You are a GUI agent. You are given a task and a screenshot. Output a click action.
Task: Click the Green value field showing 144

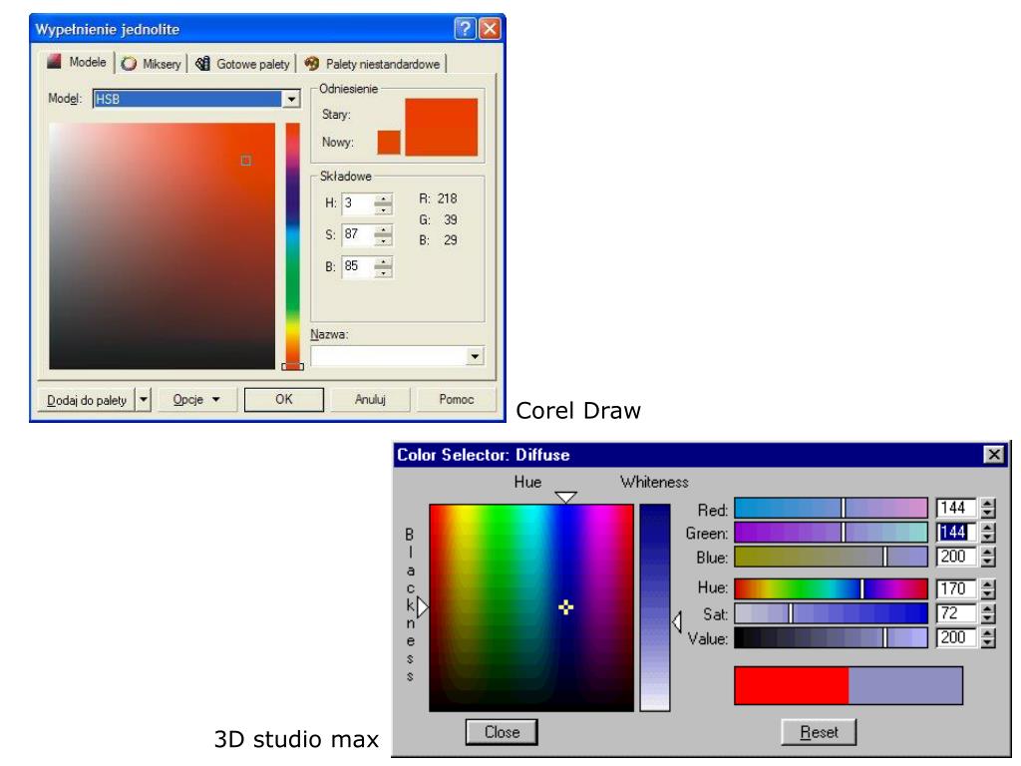[956, 533]
